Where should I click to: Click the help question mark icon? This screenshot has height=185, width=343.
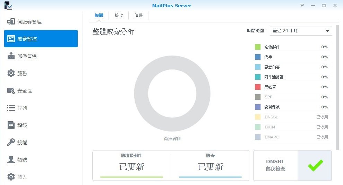tap(302, 6)
